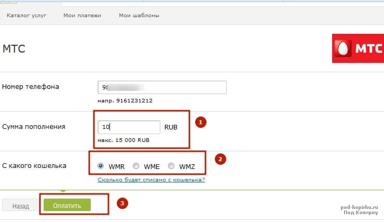Click the green Оплатить button
Image resolution: width=384 pixels, height=222 pixels.
(x=67, y=205)
